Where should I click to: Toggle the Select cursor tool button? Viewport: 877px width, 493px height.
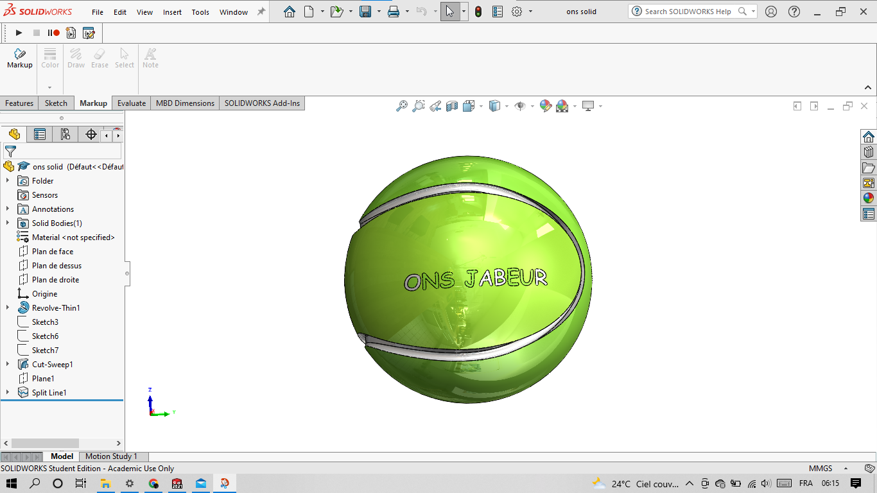(450, 12)
